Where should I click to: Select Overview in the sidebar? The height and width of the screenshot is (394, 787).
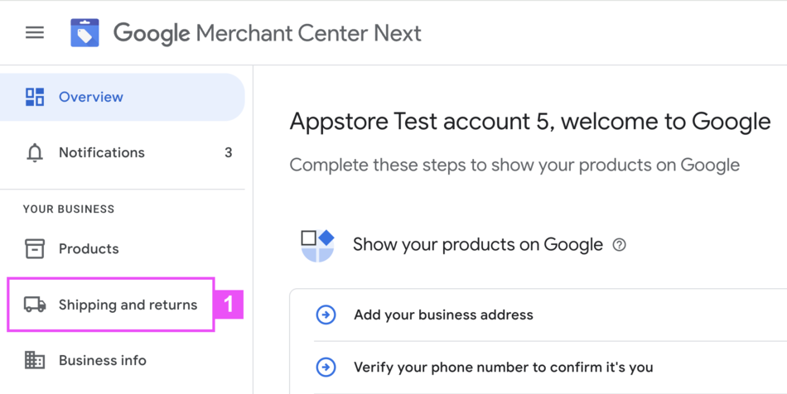91,97
